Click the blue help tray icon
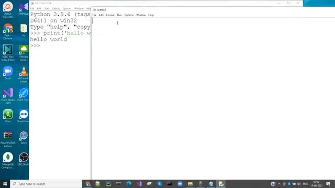This screenshot has width=335, height=188. [273, 184]
